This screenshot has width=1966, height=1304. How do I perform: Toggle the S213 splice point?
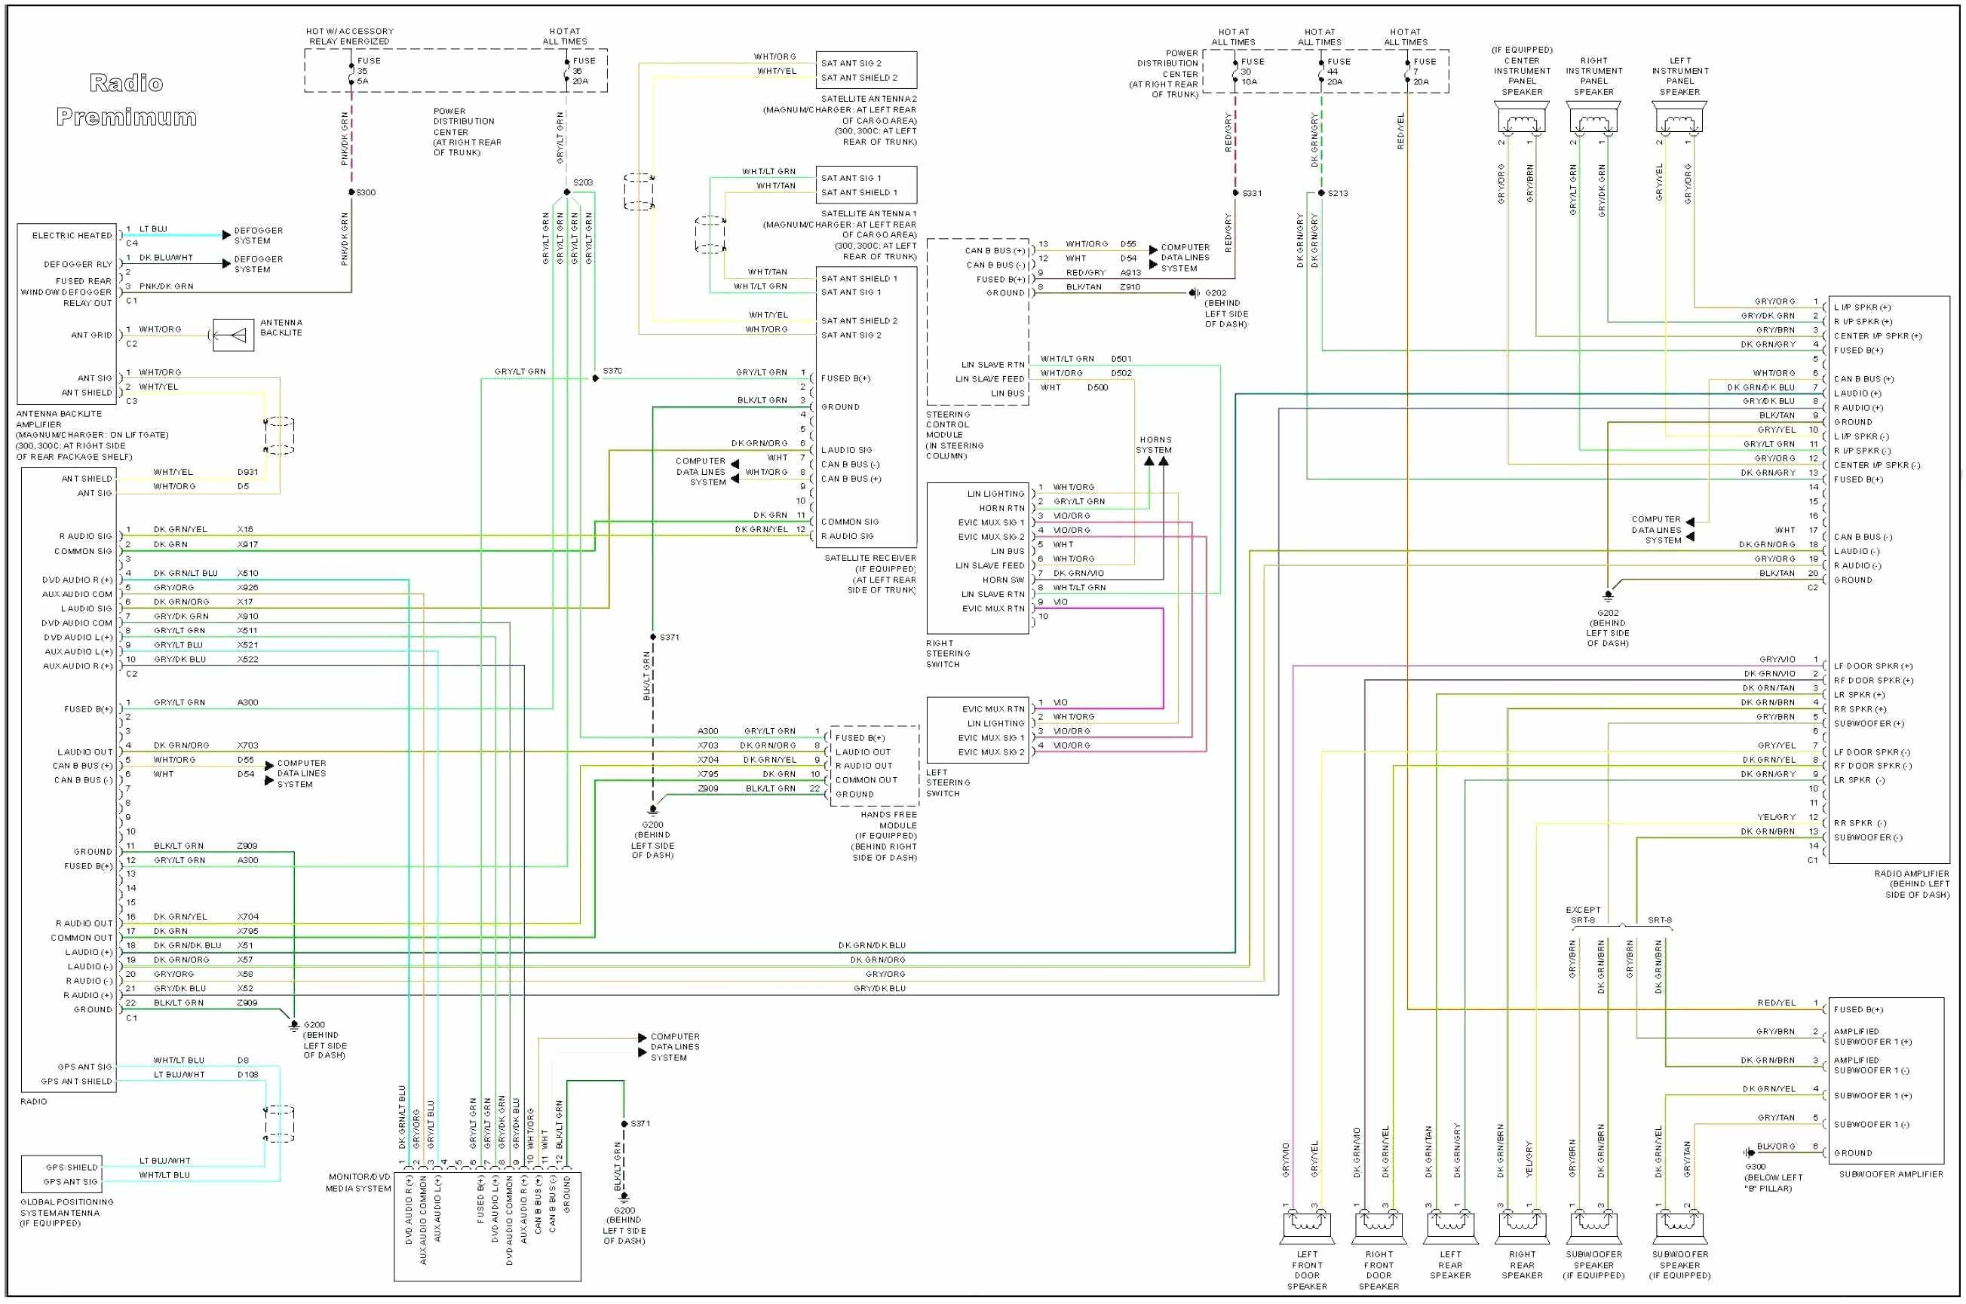[1323, 193]
